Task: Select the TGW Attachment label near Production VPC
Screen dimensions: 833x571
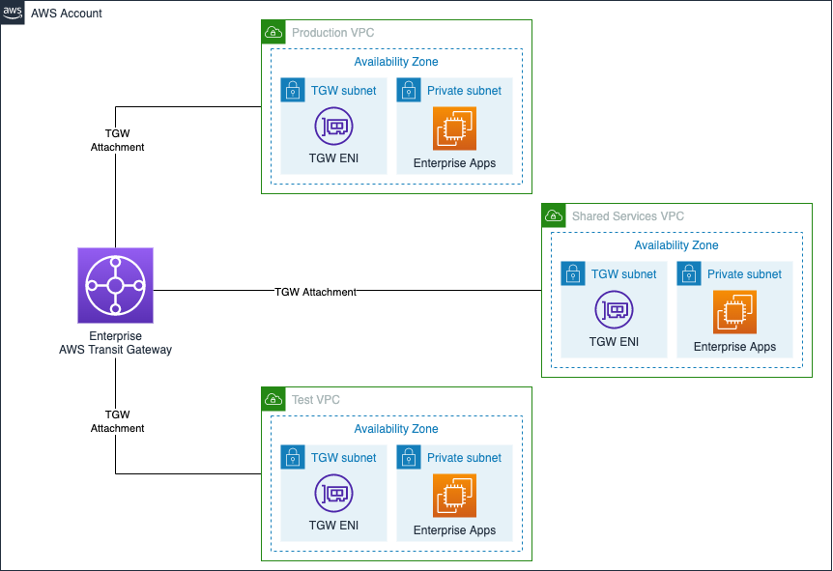Action: [x=117, y=140]
